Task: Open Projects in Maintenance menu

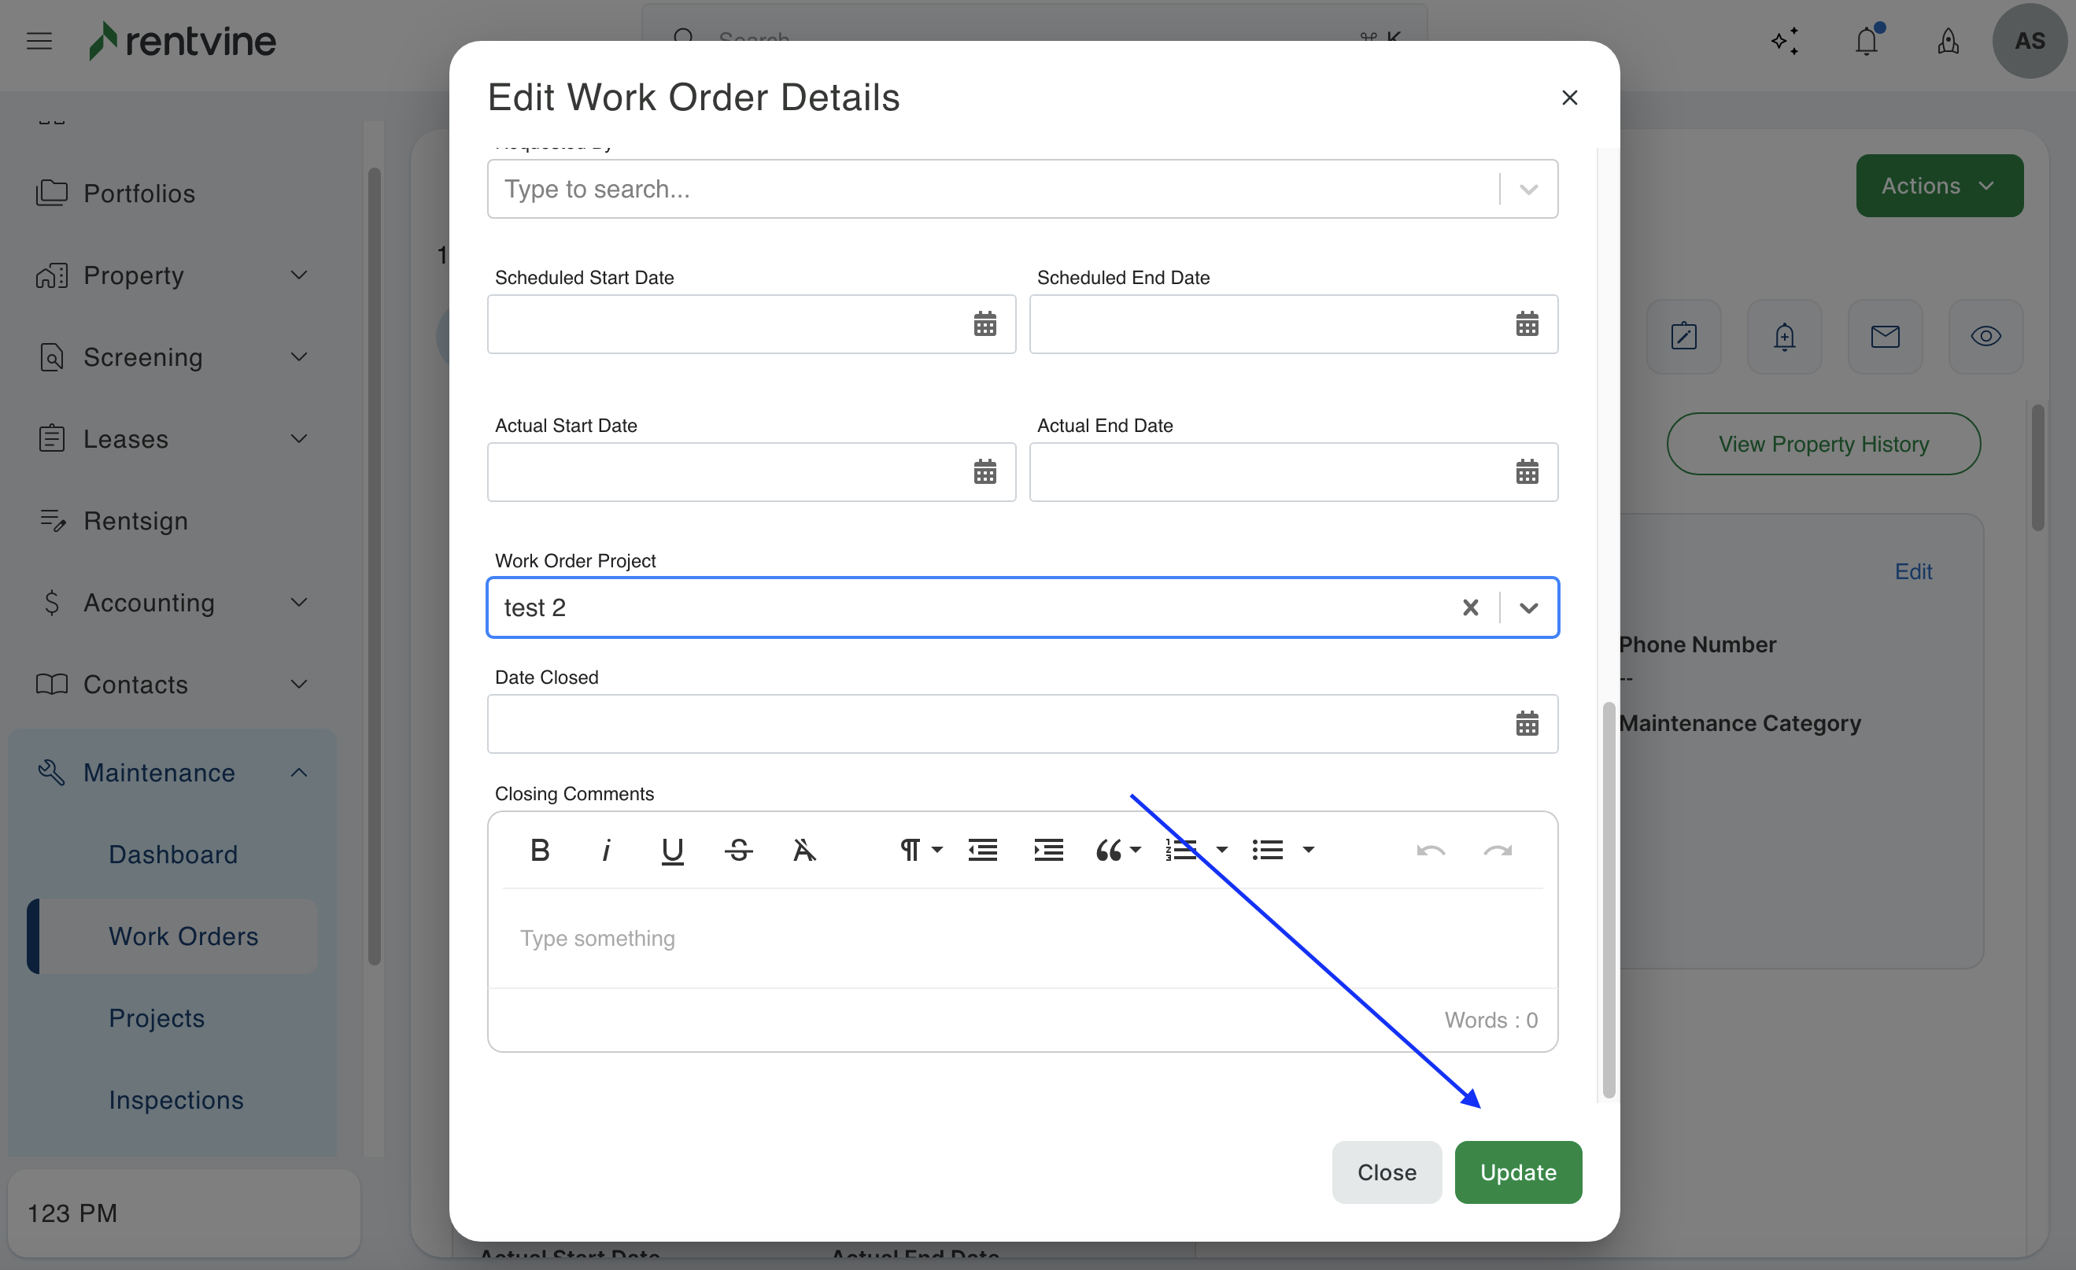Action: click(x=157, y=1018)
